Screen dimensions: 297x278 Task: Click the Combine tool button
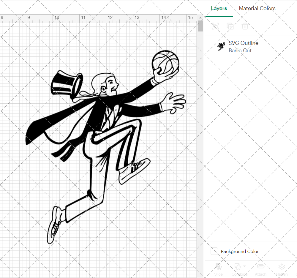click(x=239, y=269)
